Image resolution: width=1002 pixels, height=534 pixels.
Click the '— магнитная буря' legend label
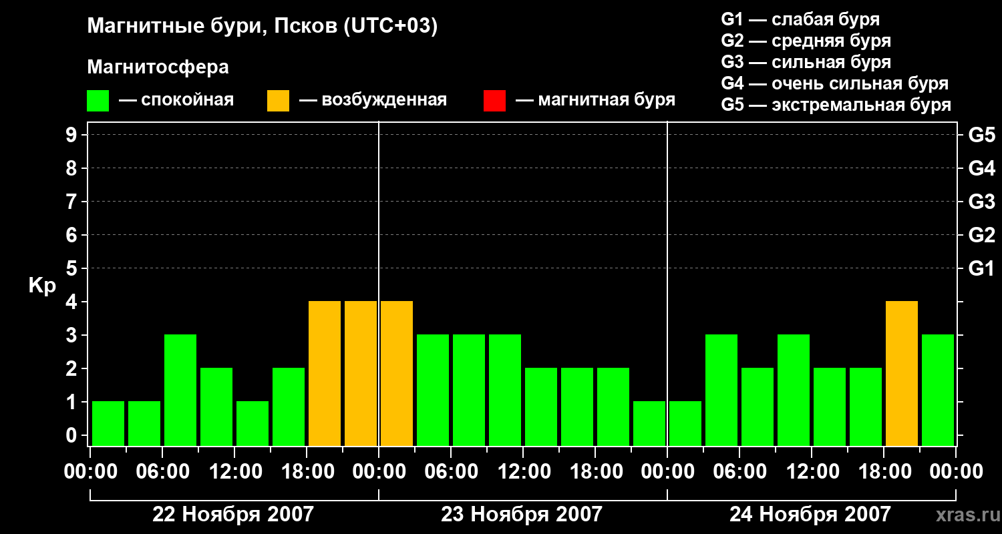(x=595, y=100)
